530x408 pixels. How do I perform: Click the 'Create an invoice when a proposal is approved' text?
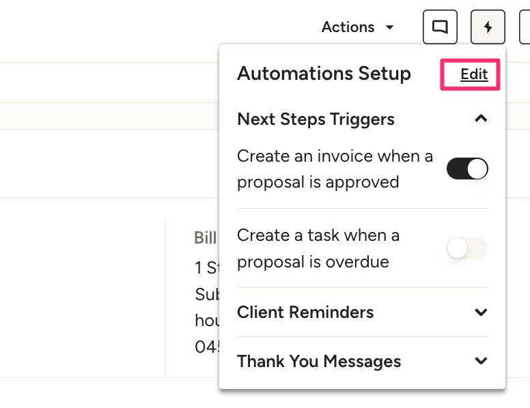(x=335, y=169)
